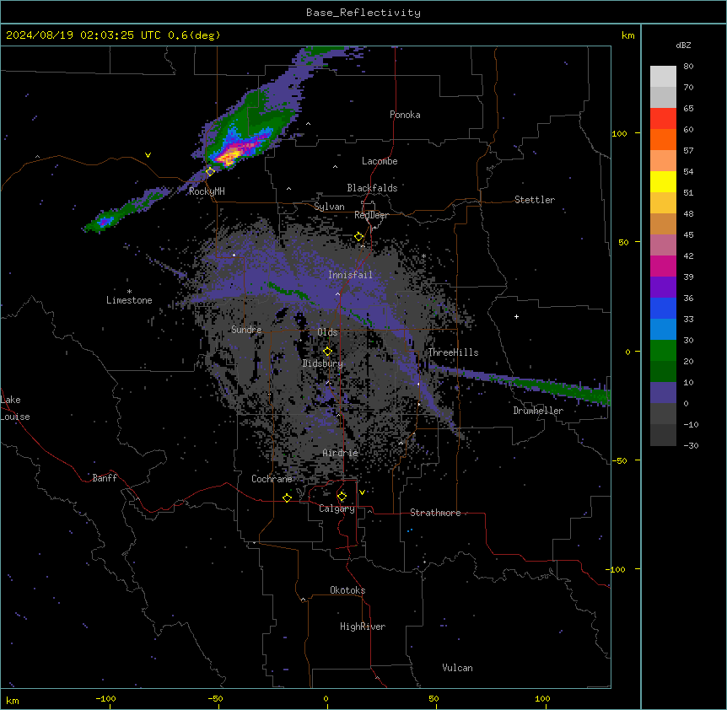Viewport: 727px width, 710px height.
Task: Click the Ponoka city label
Action: [x=405, y=115]
